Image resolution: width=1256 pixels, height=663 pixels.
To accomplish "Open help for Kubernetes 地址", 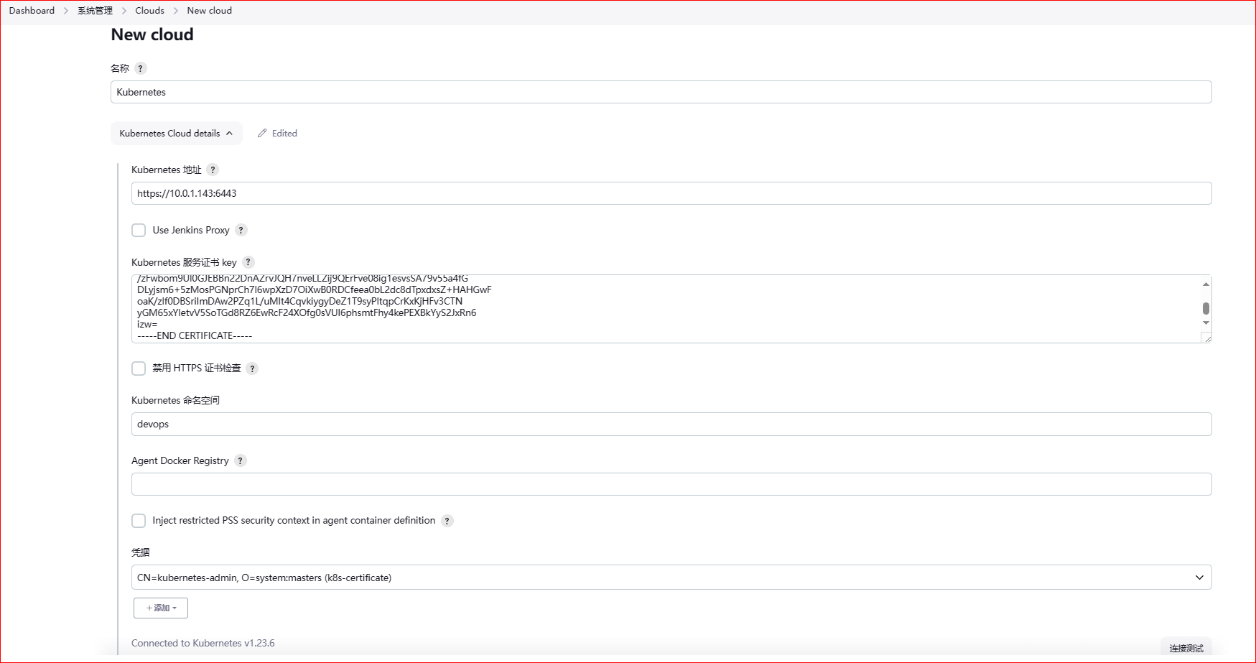I will 213,170.
